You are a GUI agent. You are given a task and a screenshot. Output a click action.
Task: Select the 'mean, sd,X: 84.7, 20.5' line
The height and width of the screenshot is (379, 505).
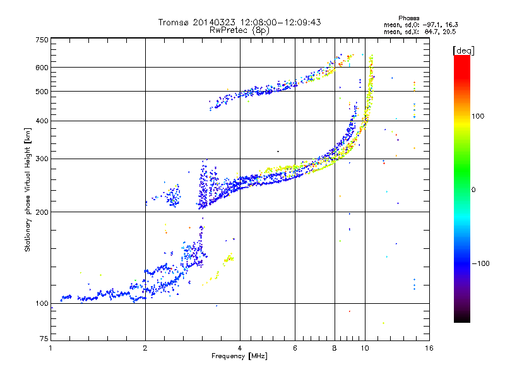[420, 32]
